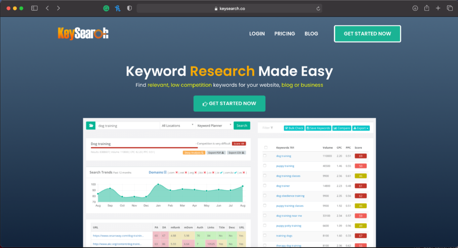This screenshot has height=248, width=458.
Task: Sort by the Volume column header
Action: pos(328,147)
